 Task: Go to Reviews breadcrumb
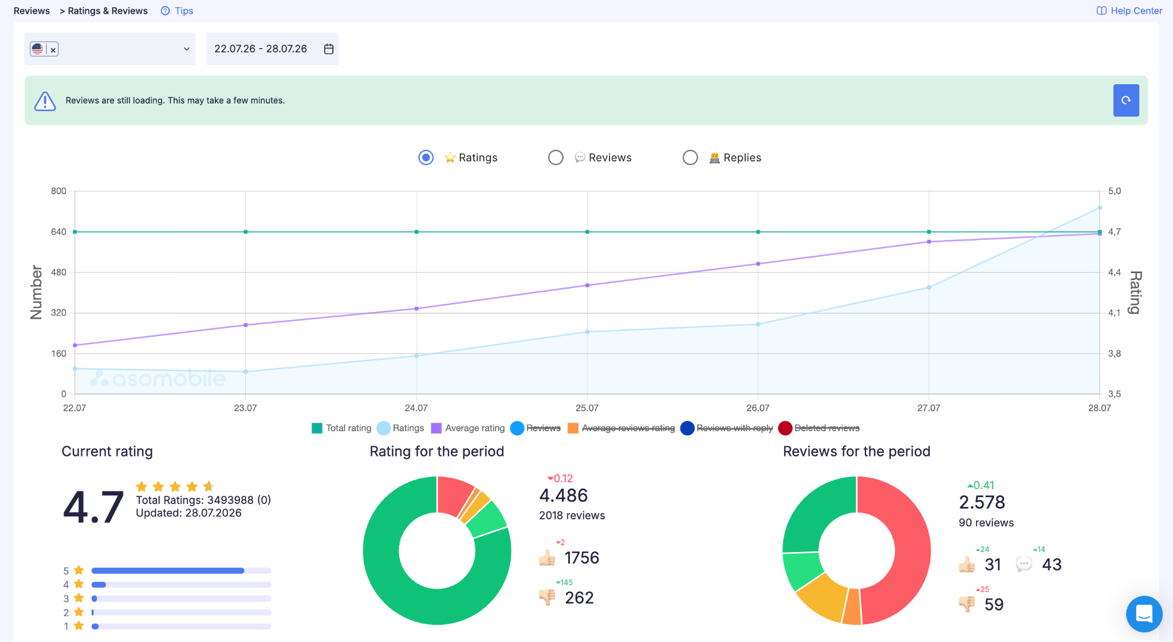pyautogui.click(x=32, y=11)
